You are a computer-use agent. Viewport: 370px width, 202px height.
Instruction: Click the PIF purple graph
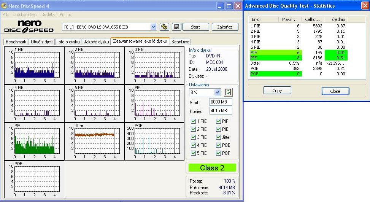(x=154, y=103)
